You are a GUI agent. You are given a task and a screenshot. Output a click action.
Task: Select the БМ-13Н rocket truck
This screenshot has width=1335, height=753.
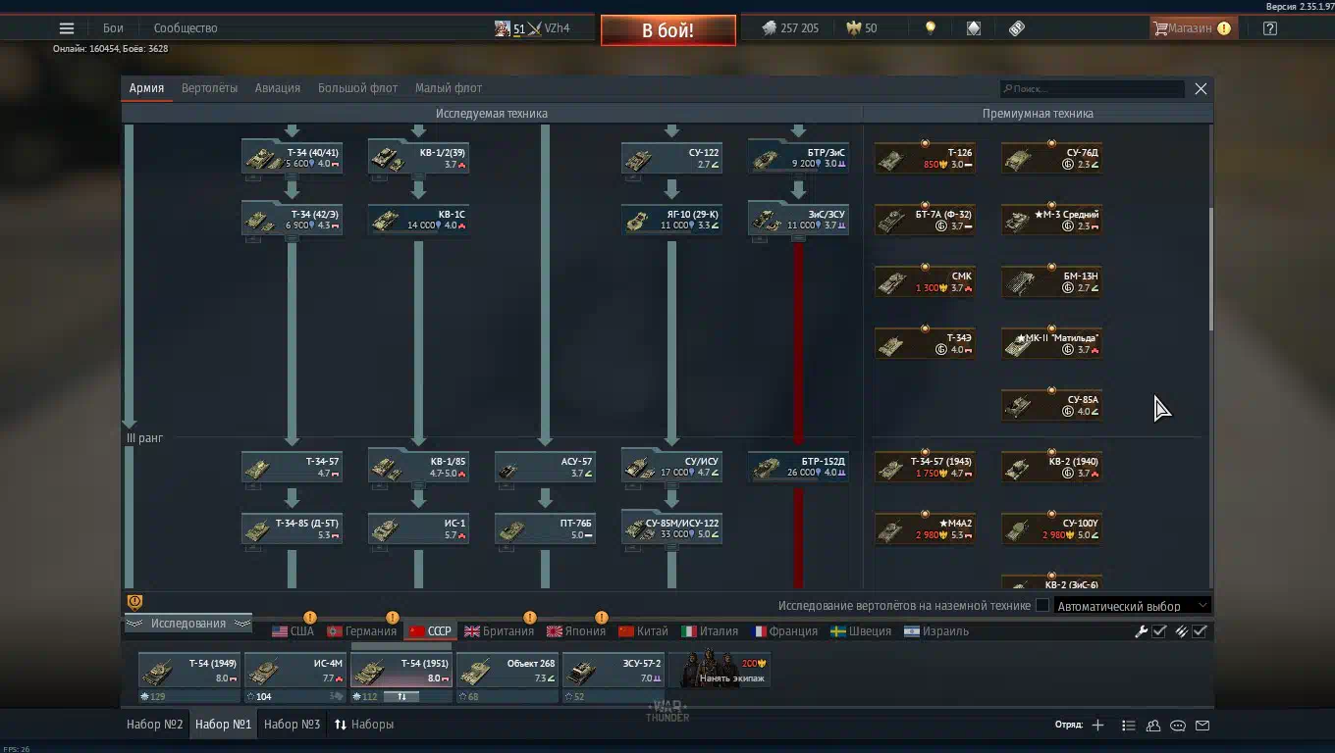click(x=1051, y=282)
